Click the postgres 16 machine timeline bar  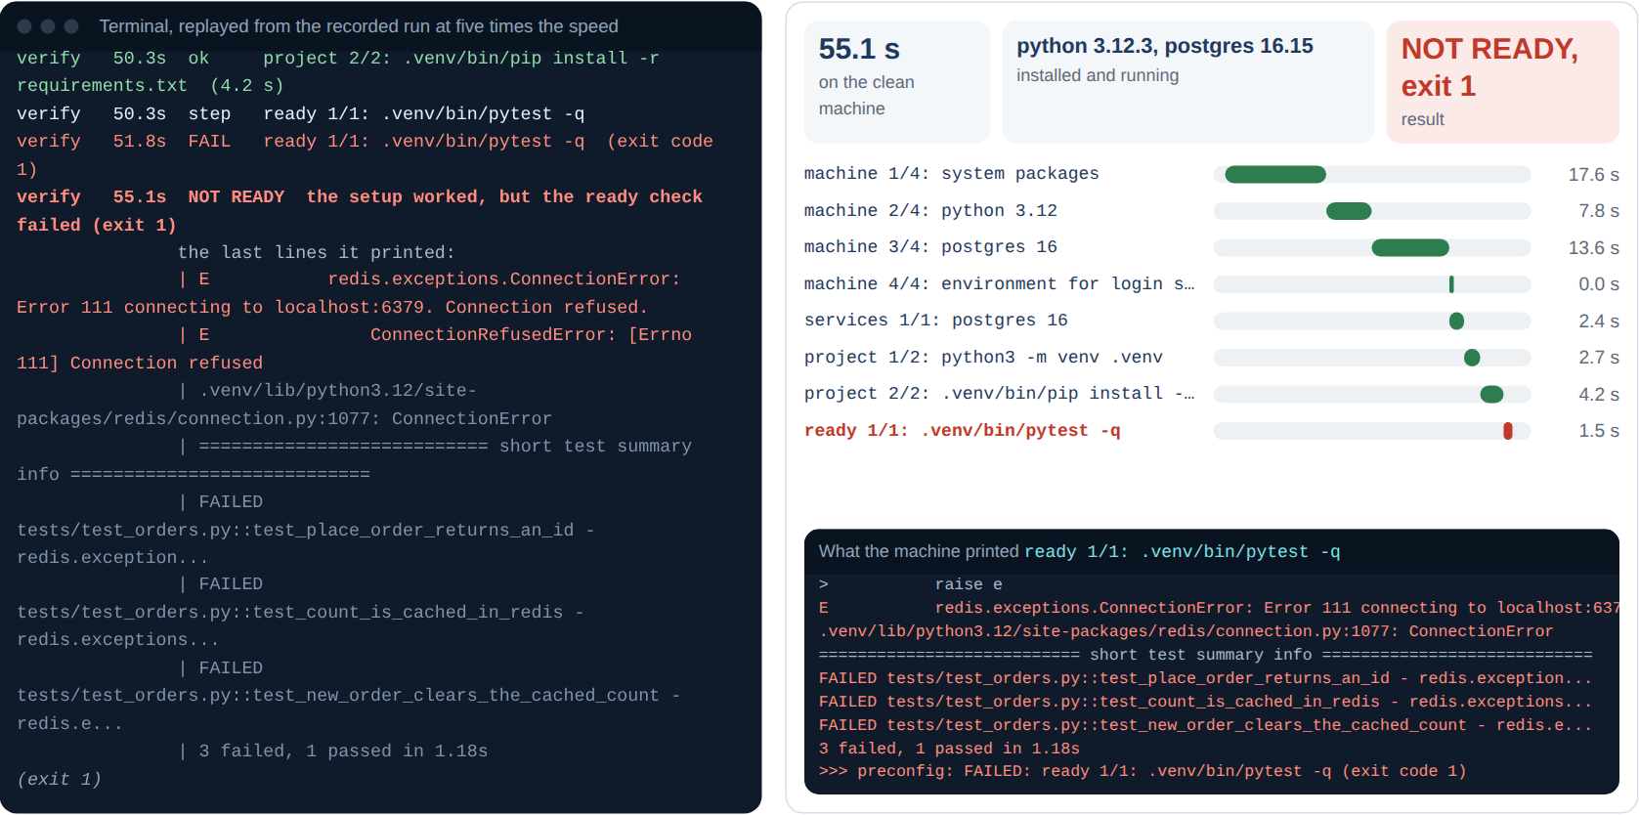pos(1410,248)
